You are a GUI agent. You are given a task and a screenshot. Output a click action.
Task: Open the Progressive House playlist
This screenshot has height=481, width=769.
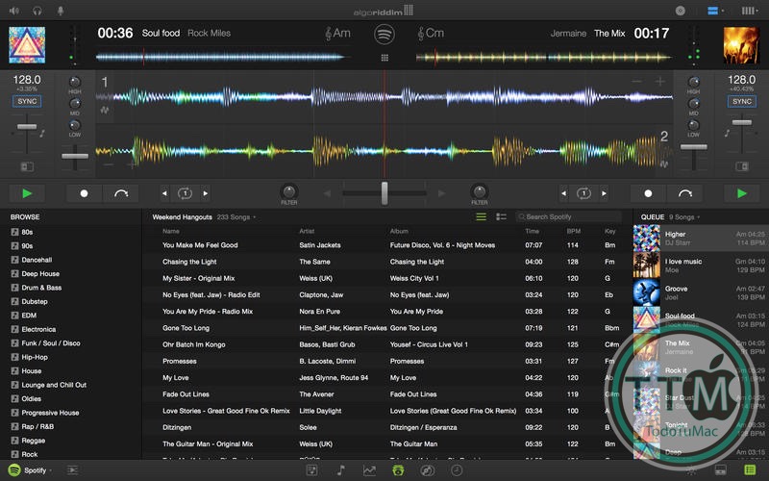[x=50, y=413]
